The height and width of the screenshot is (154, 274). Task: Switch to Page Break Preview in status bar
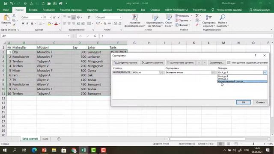tap(236, 144)
